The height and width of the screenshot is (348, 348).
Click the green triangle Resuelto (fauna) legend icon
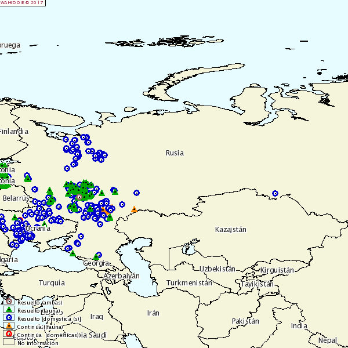click(x=9, y=310)
